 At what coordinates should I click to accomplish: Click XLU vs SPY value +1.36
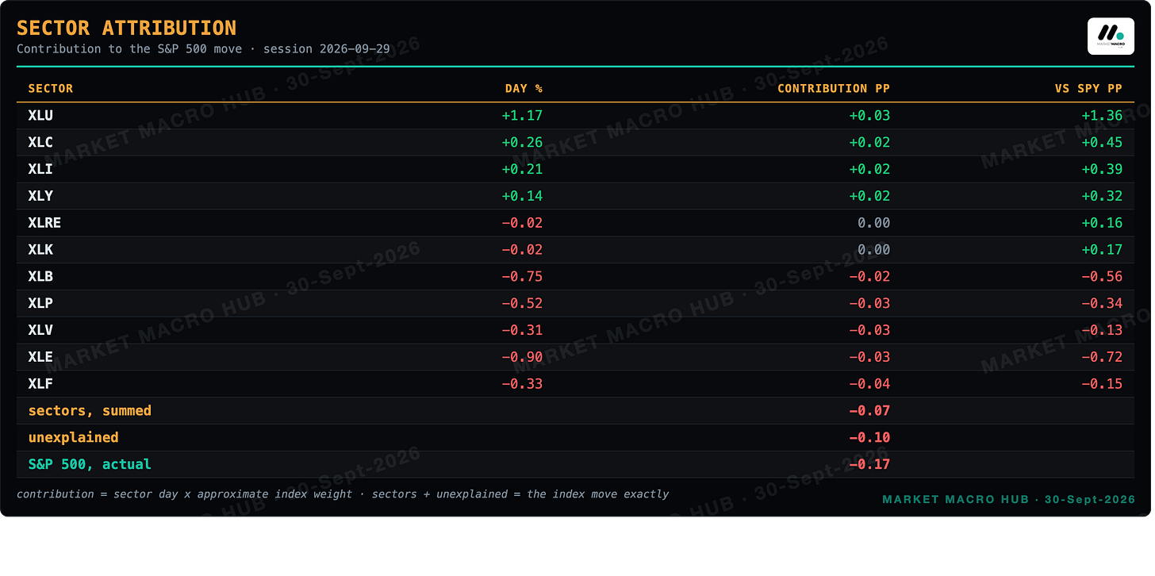[x=1102, y=116]
